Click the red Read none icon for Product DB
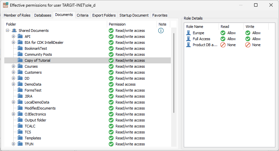This screenshot has width=279, height=151. (x=223, y=45)
